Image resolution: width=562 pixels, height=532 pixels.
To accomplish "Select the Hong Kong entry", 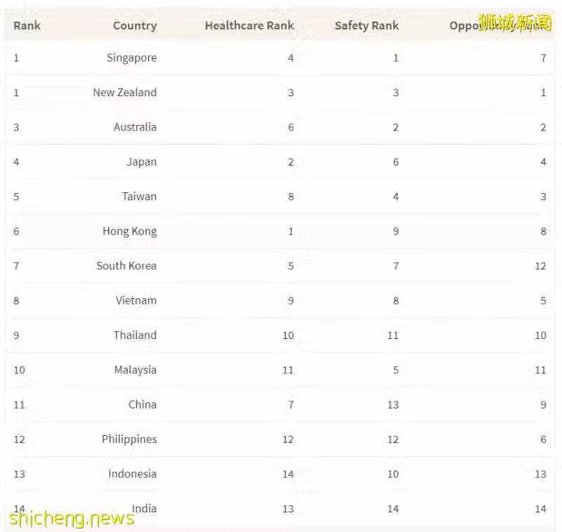I will pos(130,232).
